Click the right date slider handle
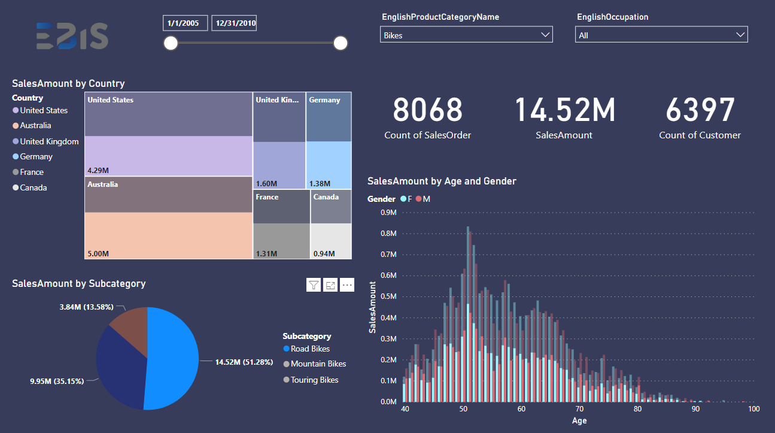775x433 pixels. point(341,43)
